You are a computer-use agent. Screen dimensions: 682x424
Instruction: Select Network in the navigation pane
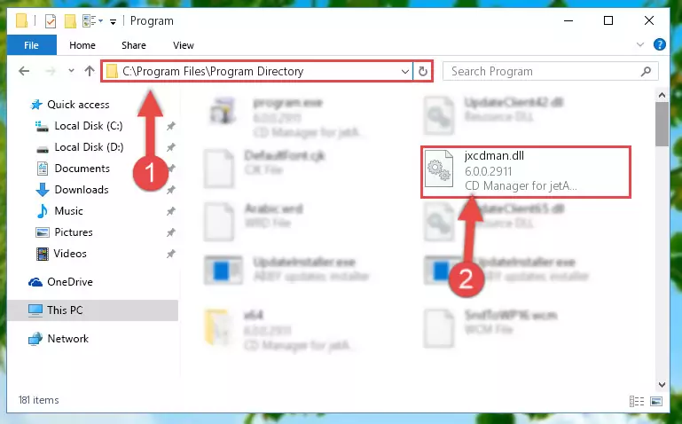coord(67,338)
